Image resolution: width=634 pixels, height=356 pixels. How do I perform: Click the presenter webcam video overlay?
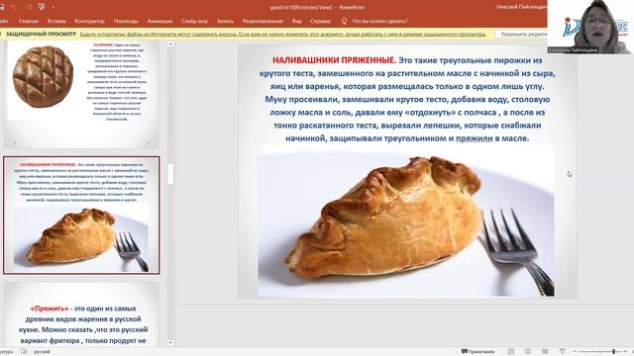point(590,27)
